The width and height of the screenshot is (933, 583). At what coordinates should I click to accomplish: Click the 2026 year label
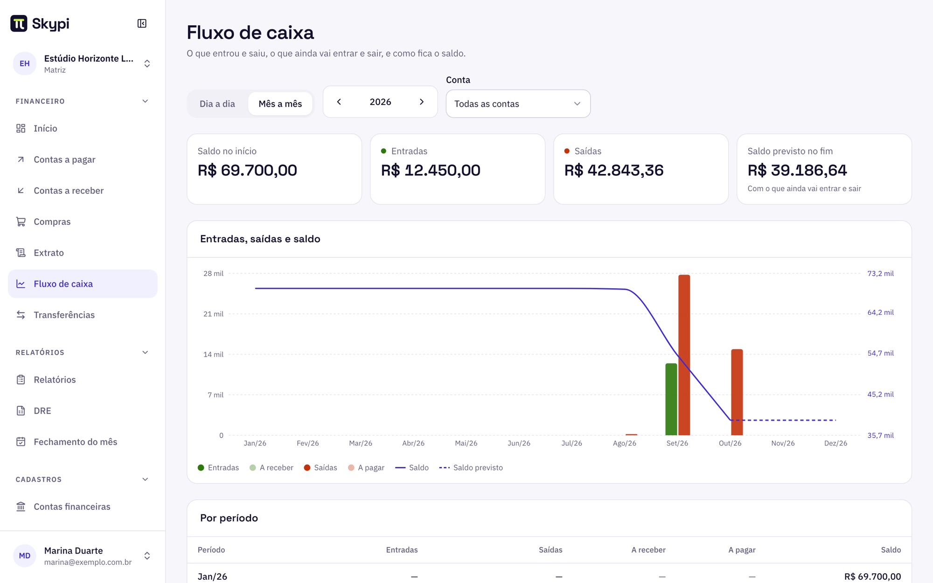point(380,102)
